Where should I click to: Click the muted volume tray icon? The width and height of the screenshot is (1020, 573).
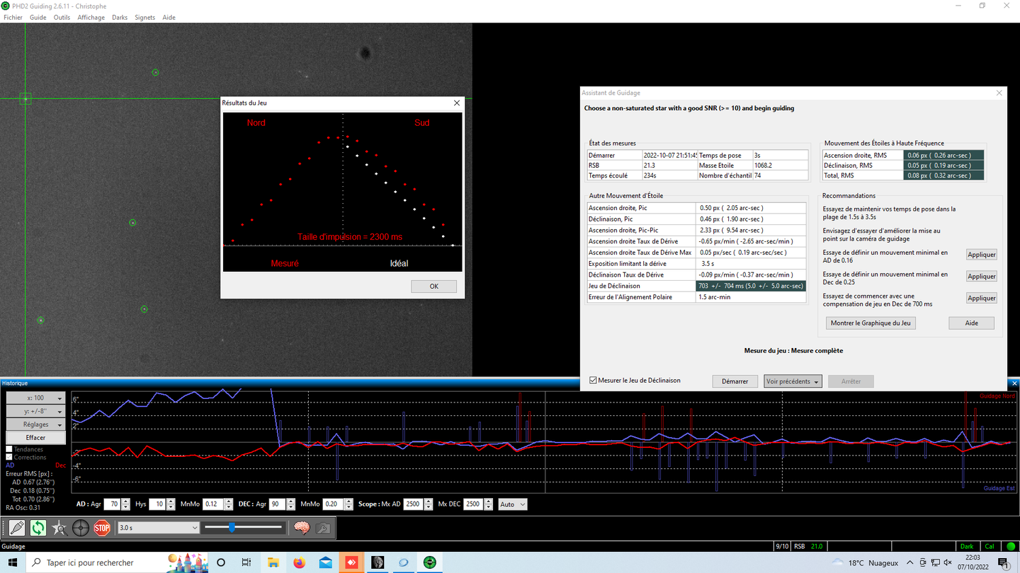coord(948,563)
